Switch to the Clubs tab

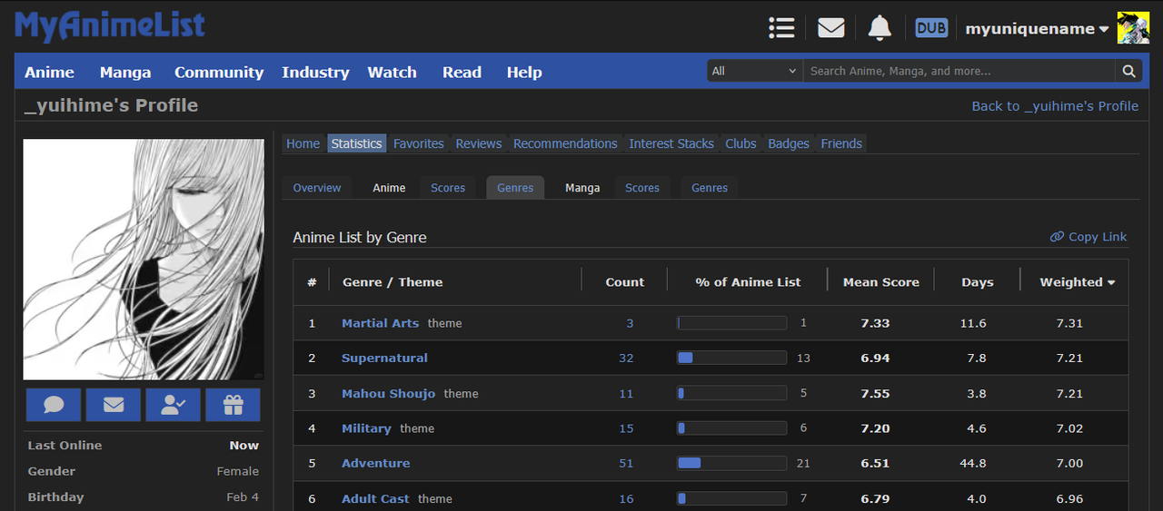(741, 143)
